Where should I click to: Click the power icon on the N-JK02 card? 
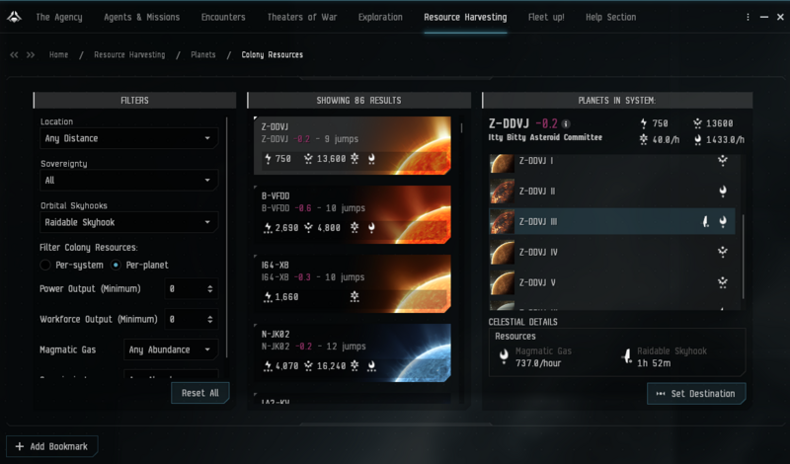pyautogui.click(x=268, y=365)
